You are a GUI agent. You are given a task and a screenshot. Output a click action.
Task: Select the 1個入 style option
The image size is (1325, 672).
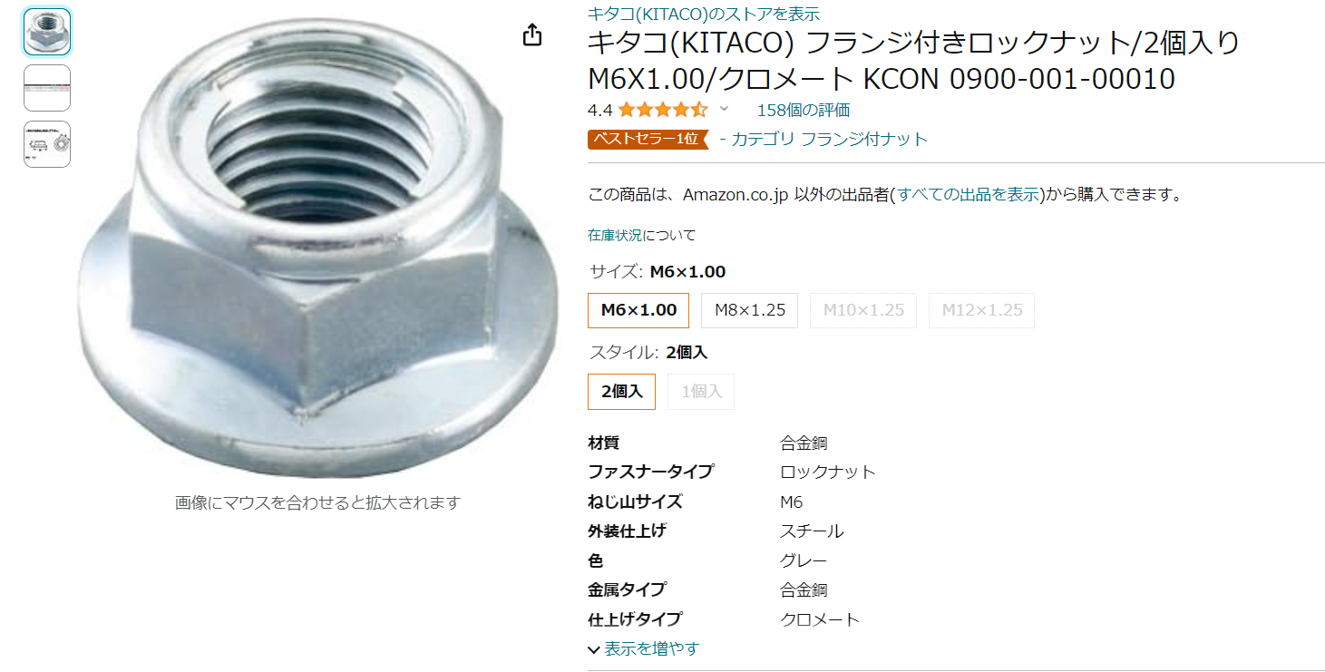[701, 392]
